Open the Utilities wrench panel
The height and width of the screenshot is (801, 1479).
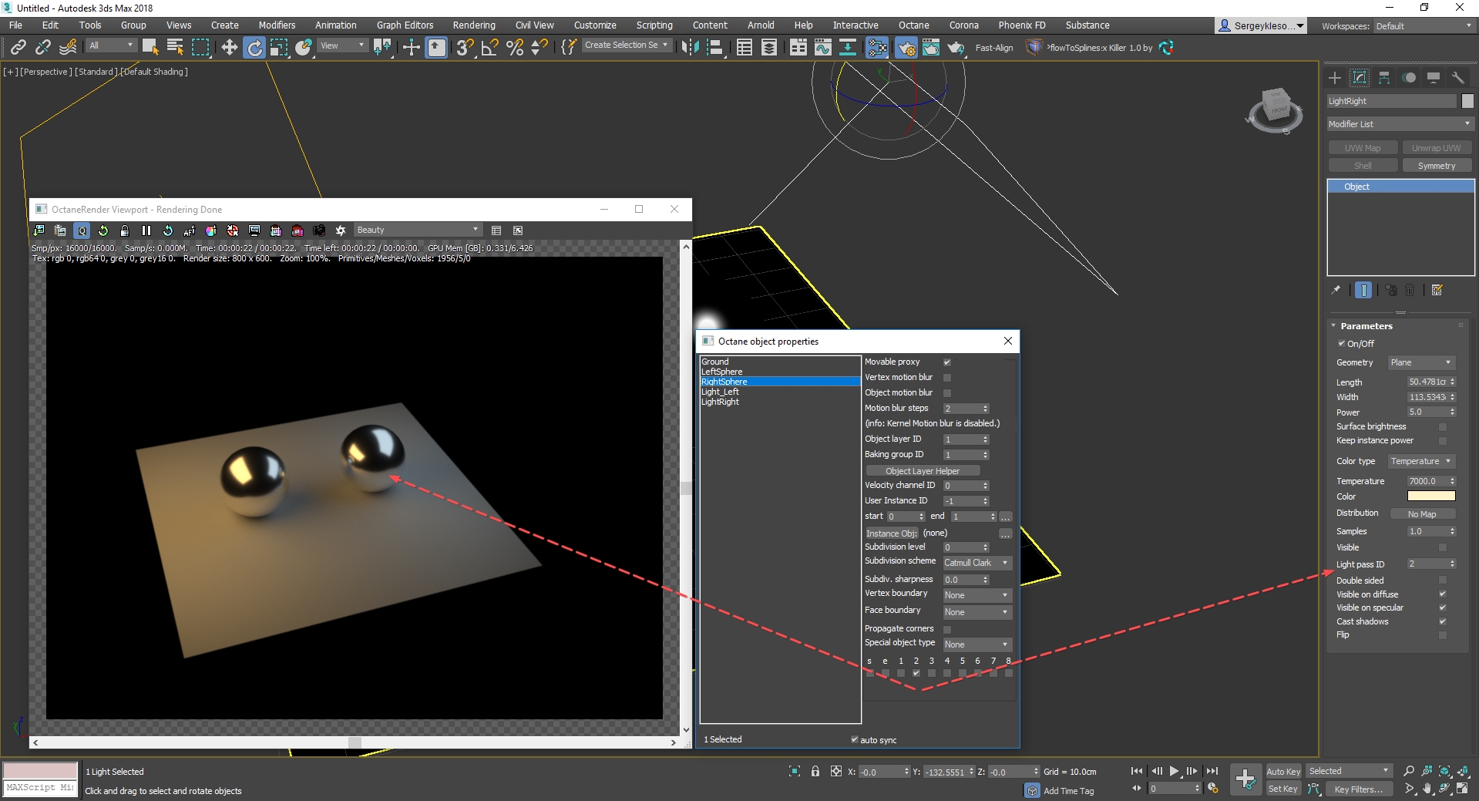pyautogui.click(x=1458, y=78)
